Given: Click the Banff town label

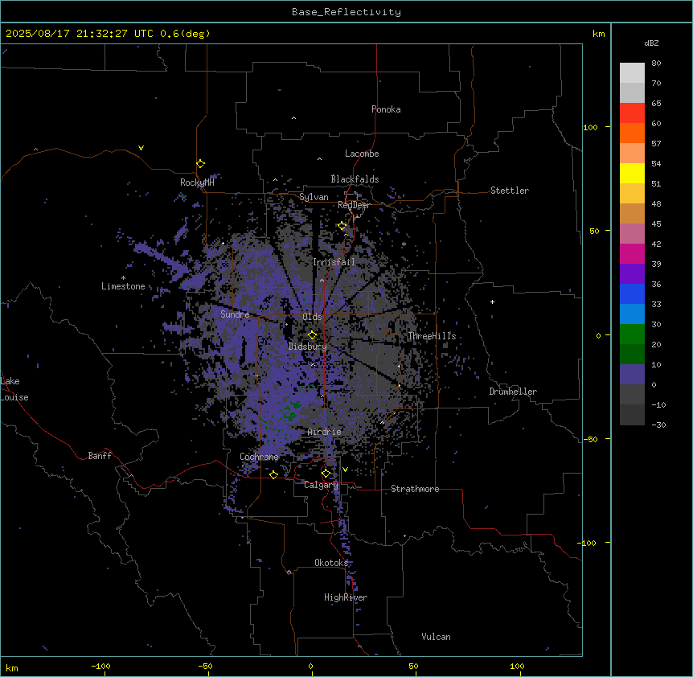Looking at the screenshot, I should click(x=100, y=456).
